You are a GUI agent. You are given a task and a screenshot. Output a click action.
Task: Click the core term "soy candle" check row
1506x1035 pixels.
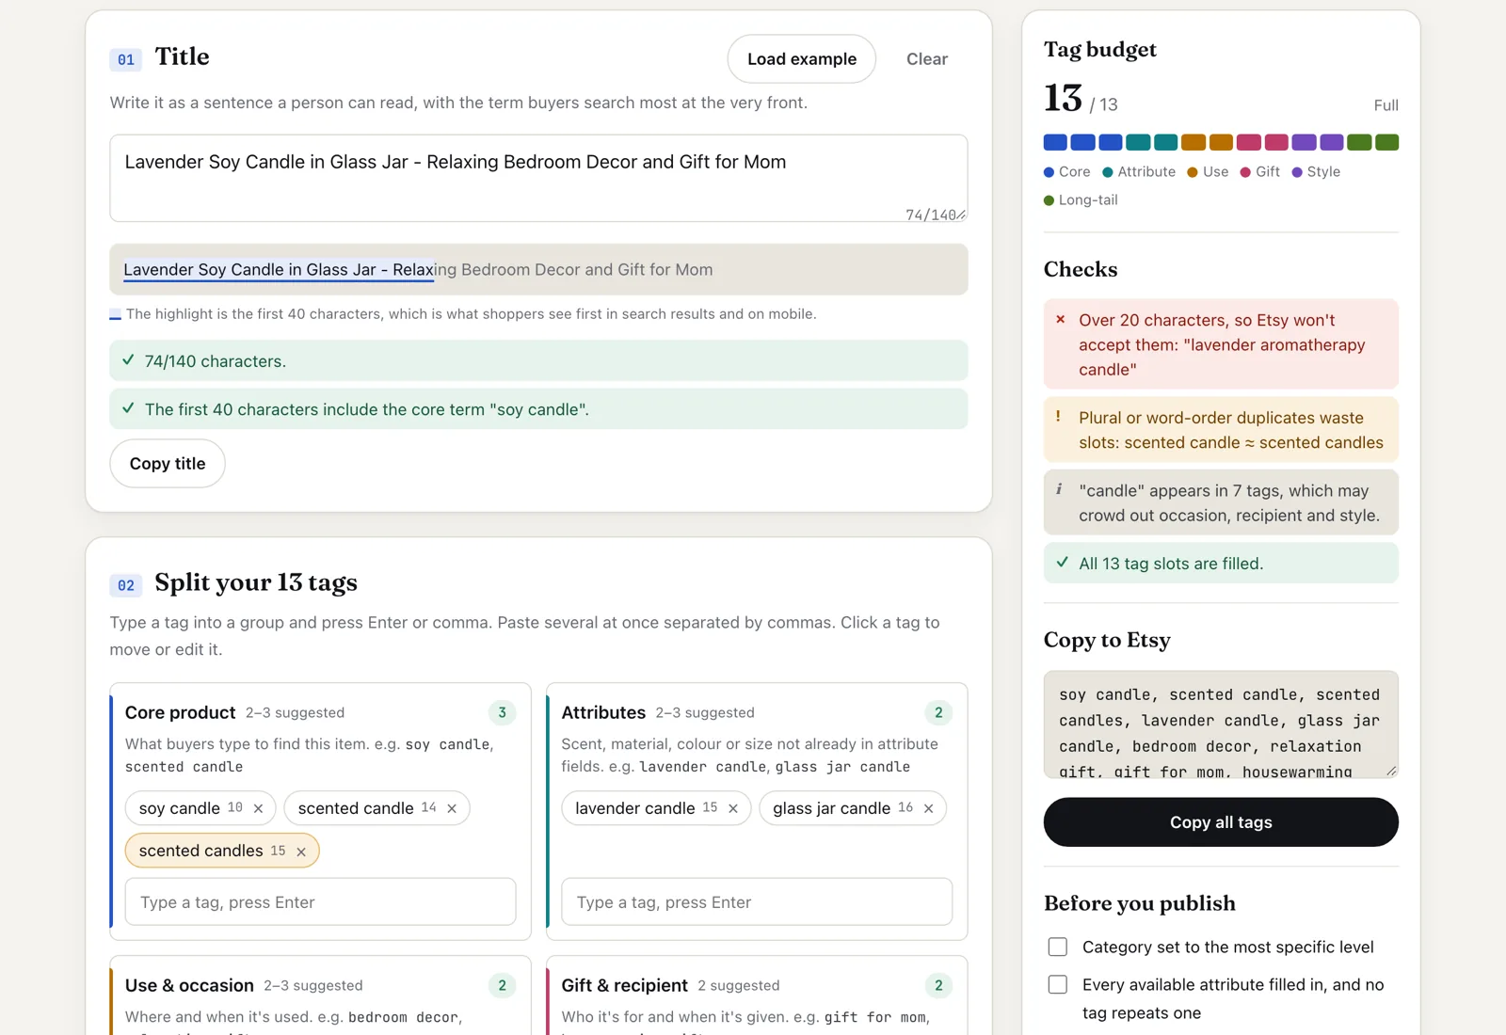click(x=538, y=409)
